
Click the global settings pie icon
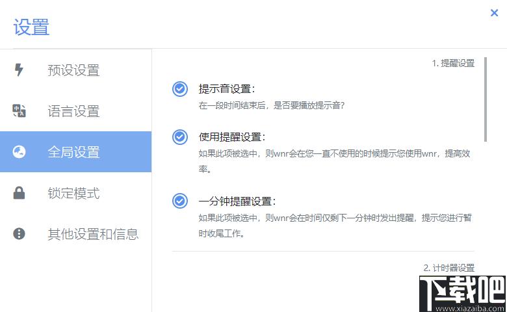19,152
